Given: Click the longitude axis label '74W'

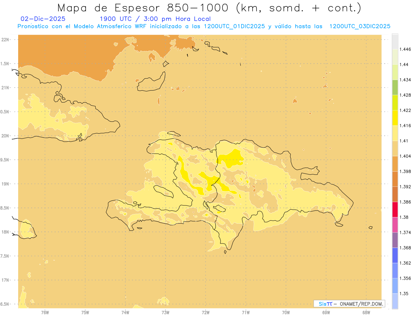Looking at the screenshot, I should pos(125,313).
